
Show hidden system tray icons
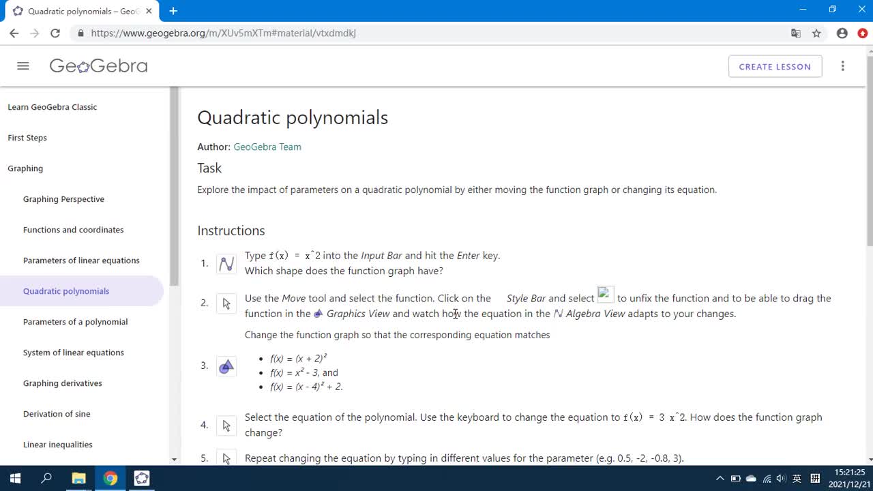click(720, 479)
